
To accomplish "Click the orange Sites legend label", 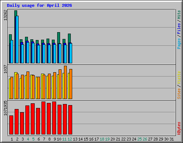I will (x=179, y=94).
